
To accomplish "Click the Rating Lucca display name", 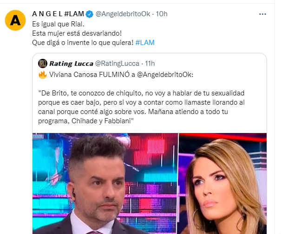I will [x=72, y=63].
